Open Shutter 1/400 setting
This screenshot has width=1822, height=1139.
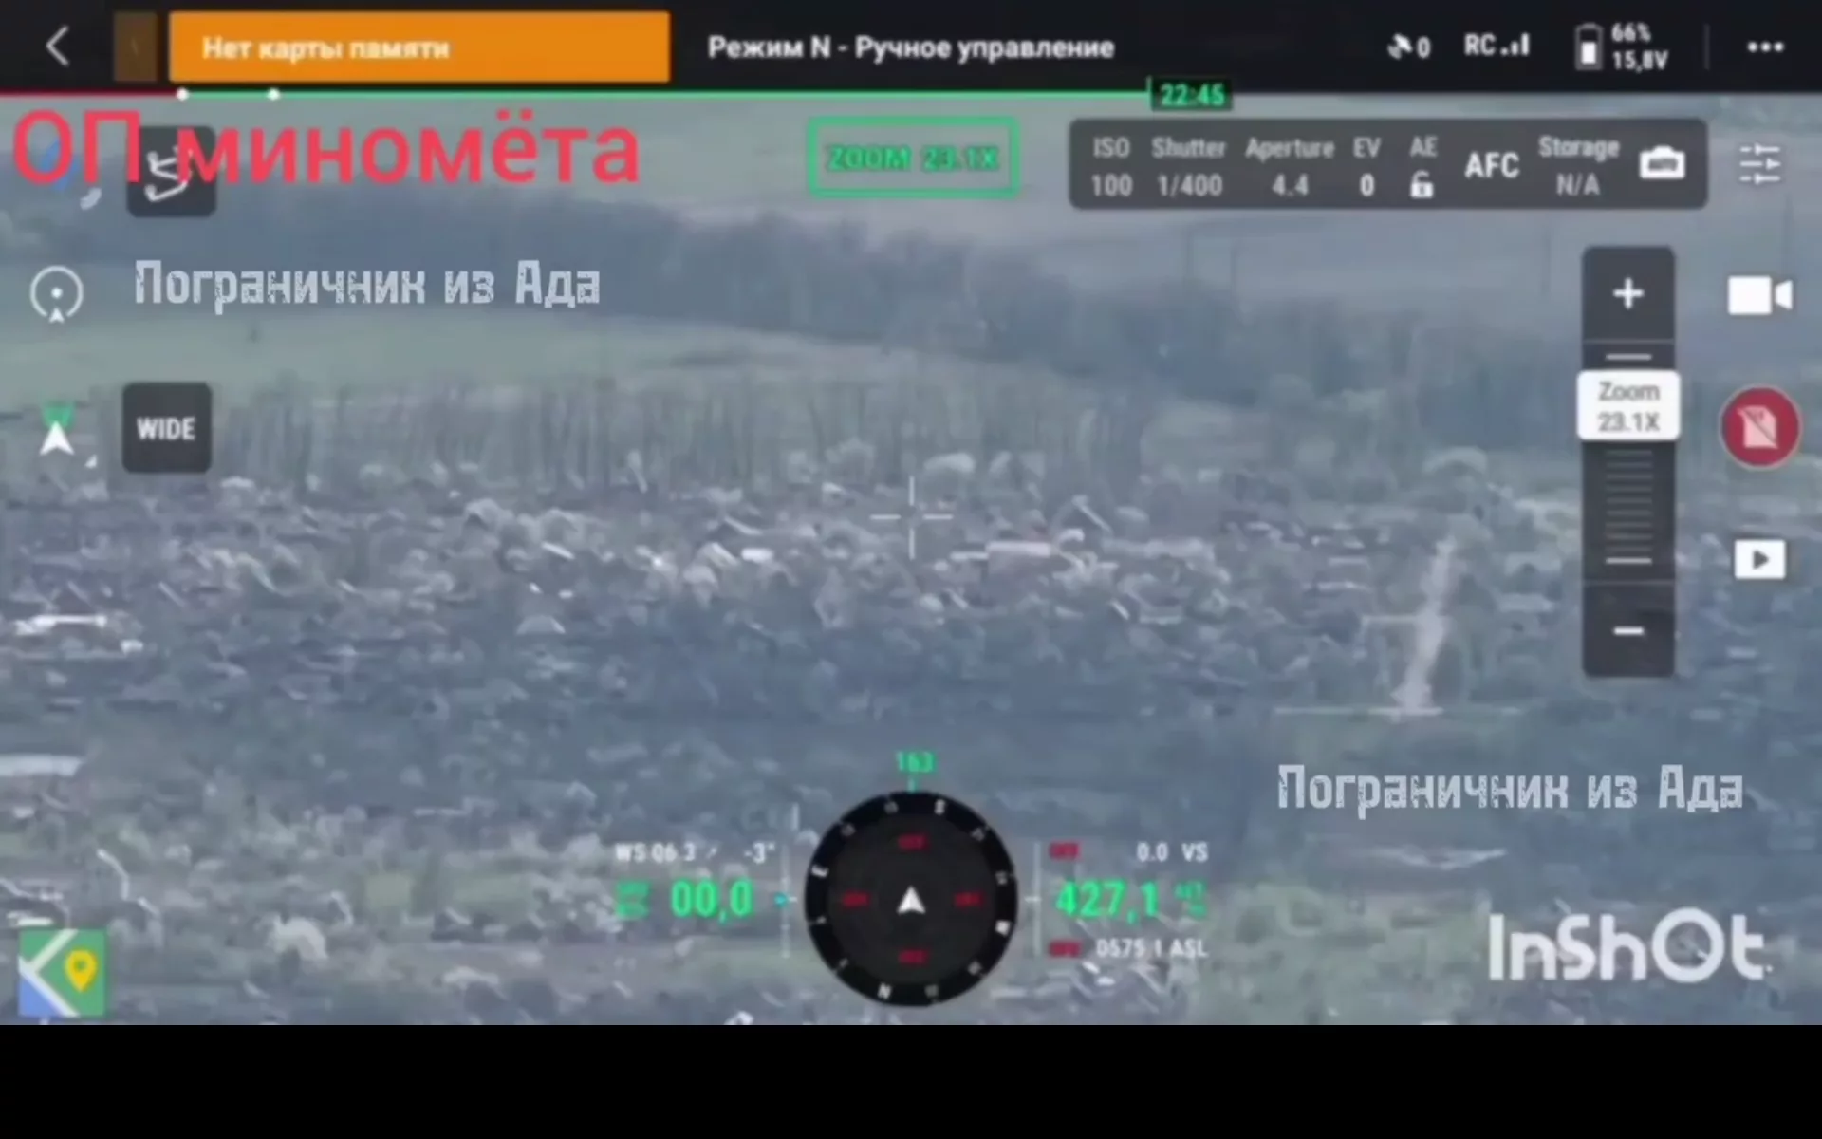coord(1188,166)
